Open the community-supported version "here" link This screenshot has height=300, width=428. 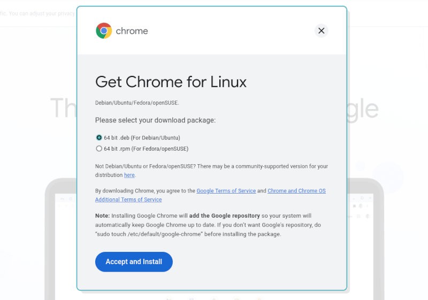pos(129,175)
